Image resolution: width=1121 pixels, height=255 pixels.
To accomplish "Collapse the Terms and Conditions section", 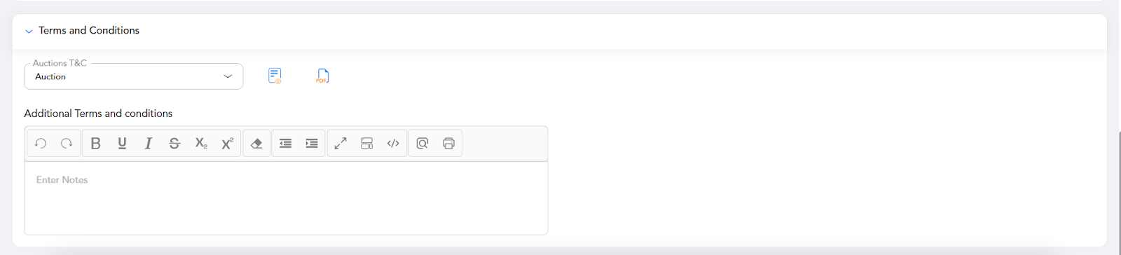I will tap(29, 31).
